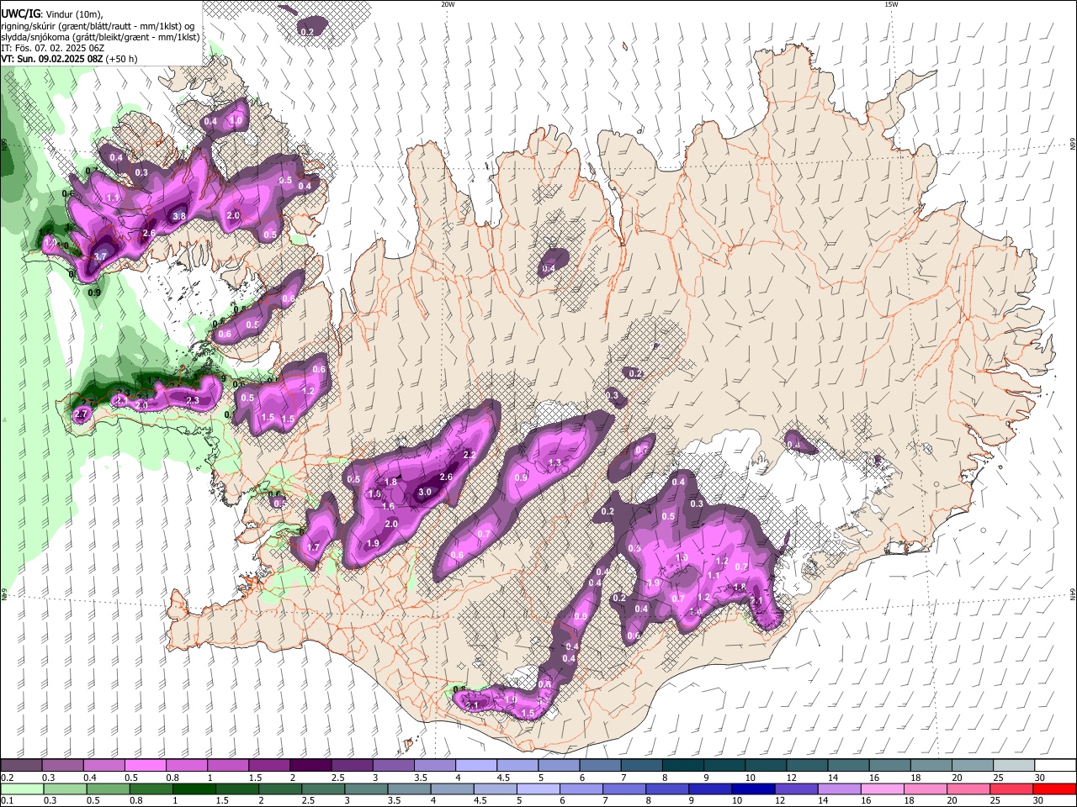Screen dimensions: 1077x807
Task: Click the "3.8" precipitation value on the map
Action: coord(179,216)
